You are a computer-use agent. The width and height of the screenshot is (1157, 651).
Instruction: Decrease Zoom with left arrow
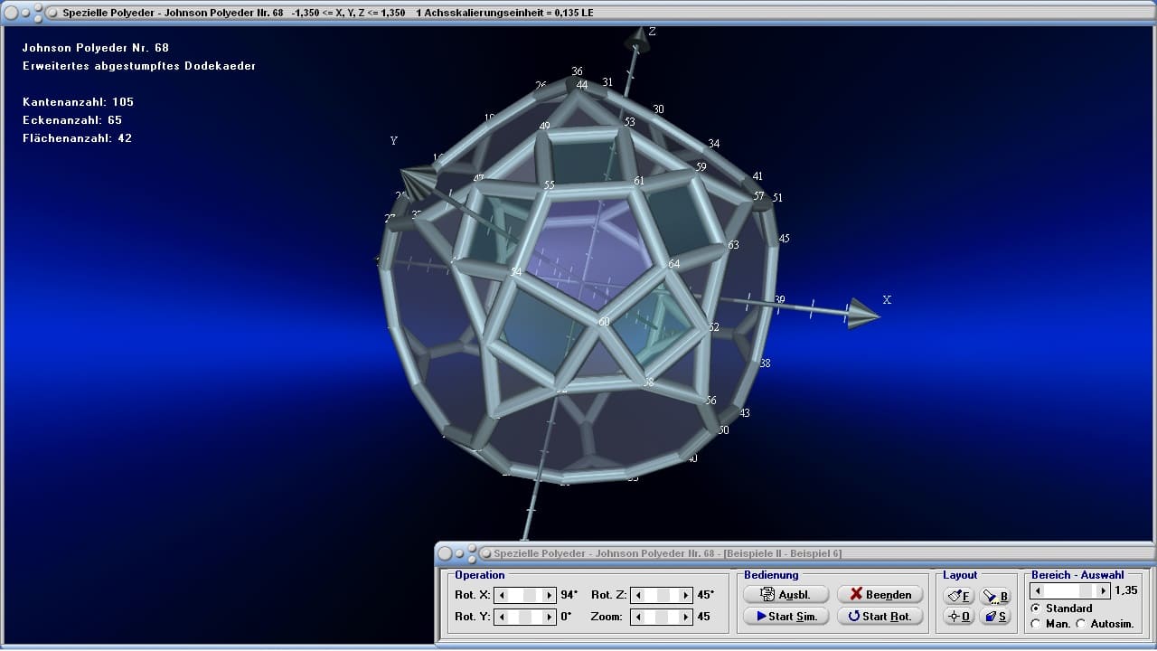coord(638,617)
